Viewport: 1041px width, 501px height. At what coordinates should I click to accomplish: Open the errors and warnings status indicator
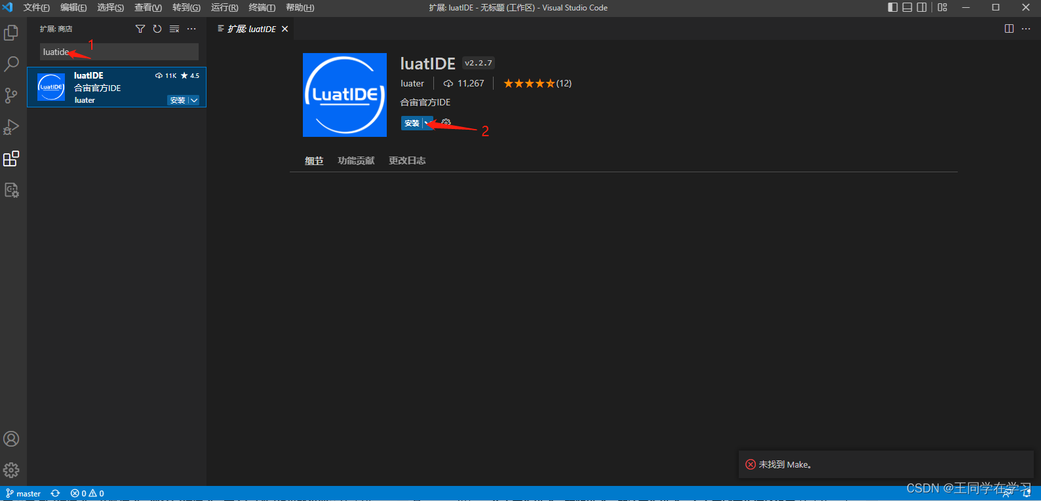[87, 493]
